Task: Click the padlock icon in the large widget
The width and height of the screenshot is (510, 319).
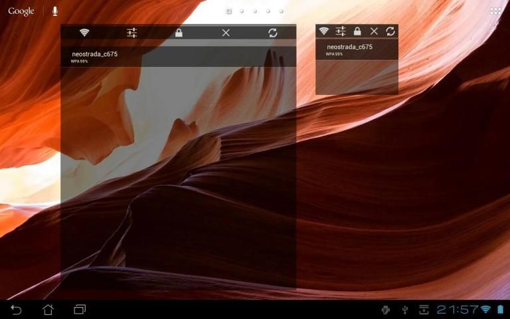Action: coord(179,33)
